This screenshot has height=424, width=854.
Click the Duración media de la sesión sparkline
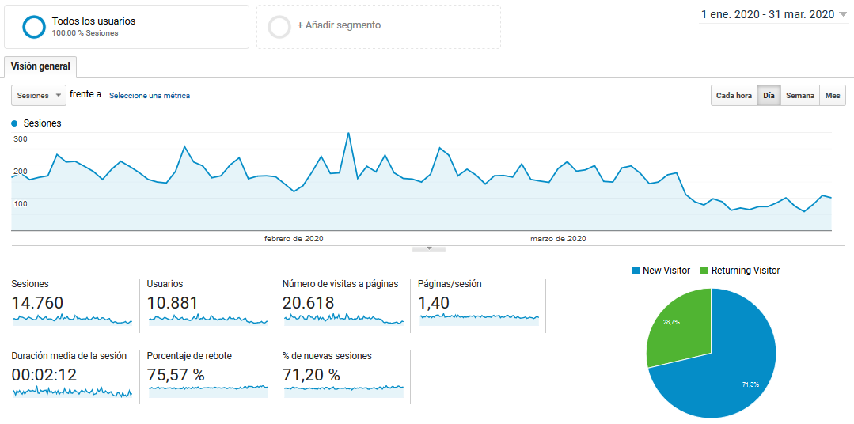[73, 391]
